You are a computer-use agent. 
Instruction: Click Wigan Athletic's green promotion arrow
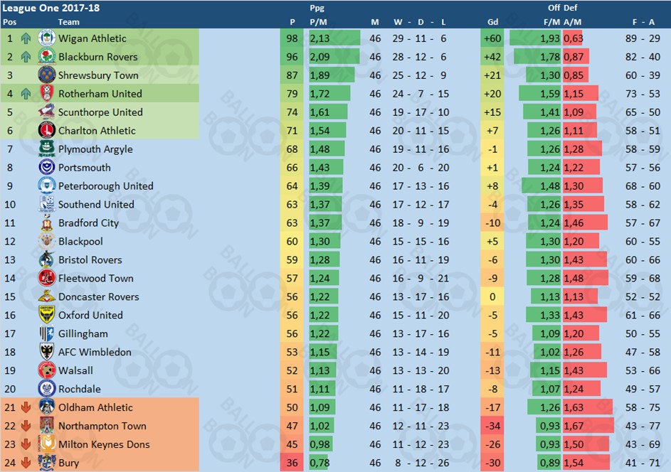[x=26, y=38]
